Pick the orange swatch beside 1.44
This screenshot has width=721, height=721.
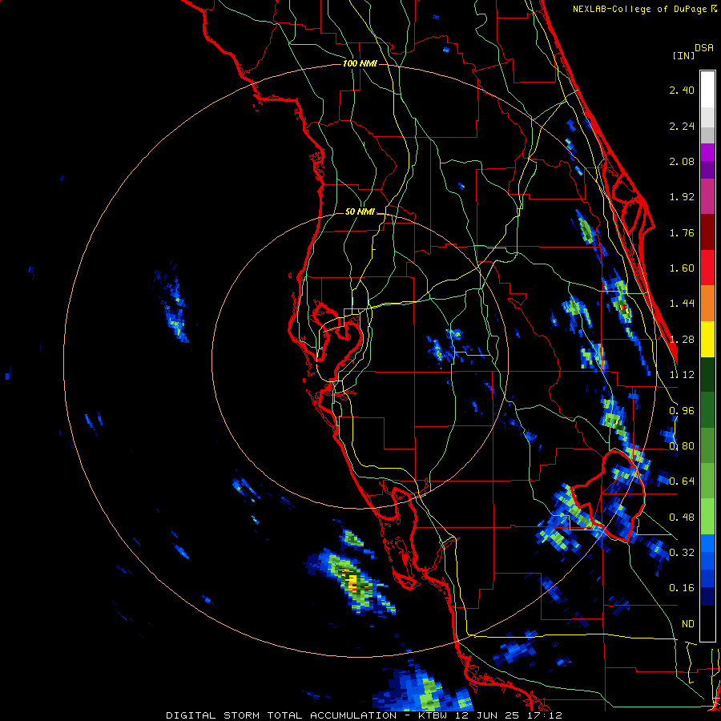click(707, 304)
